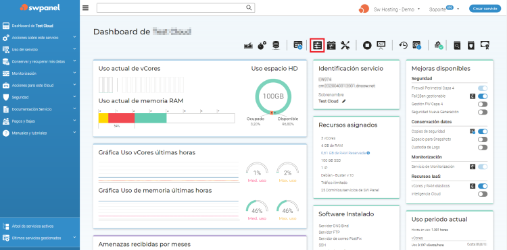This screenshot has height=250, width=507.
Task: Expand Seguridad sidebar menu
Action: coord(40,97)
